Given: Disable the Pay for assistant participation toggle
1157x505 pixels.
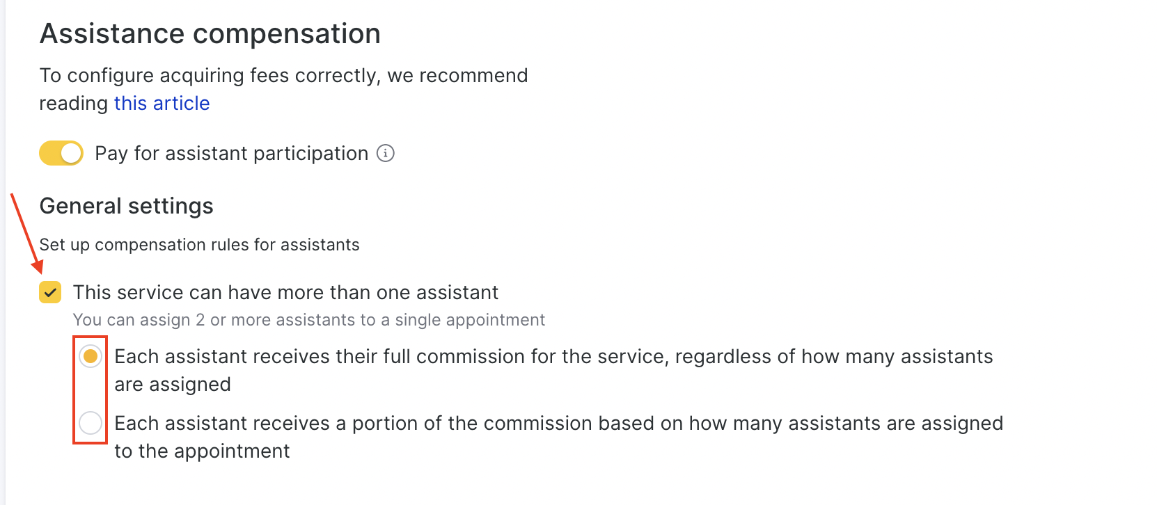Looking at the screenshot, I should (61, 153).
